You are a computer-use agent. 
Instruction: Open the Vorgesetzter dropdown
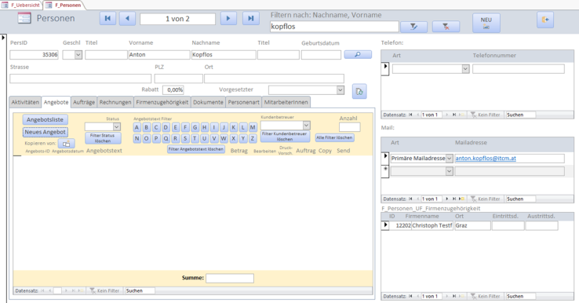[340, 89]
